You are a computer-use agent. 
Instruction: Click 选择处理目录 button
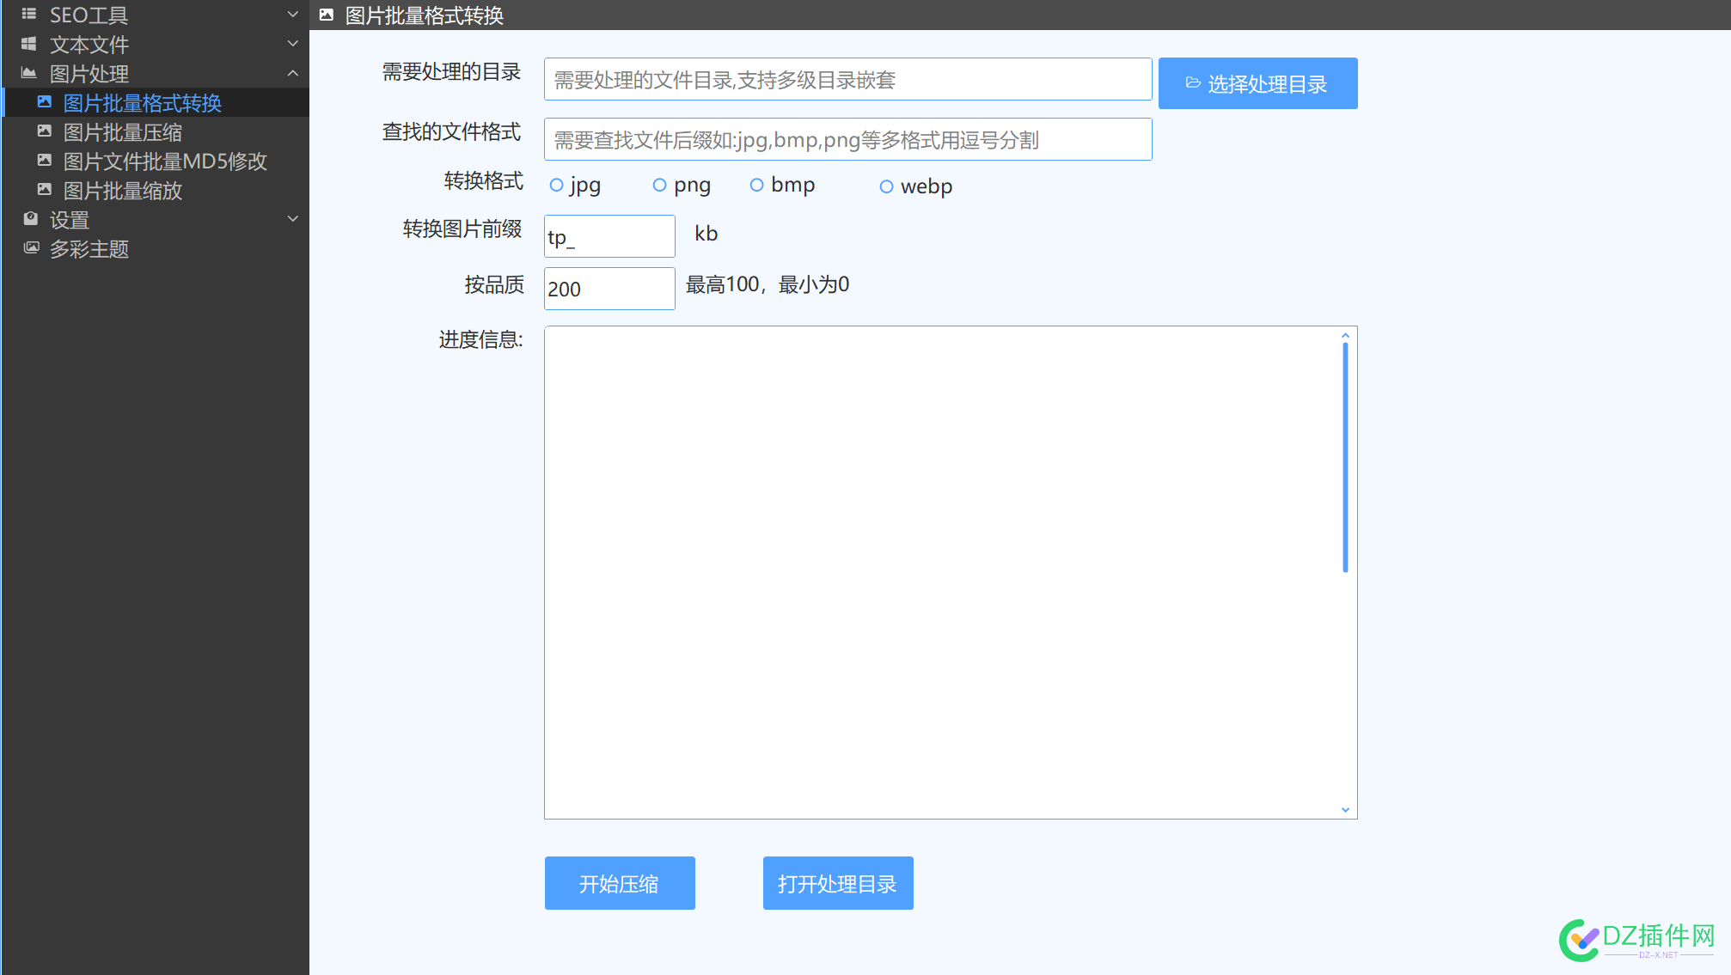click(x=1258, y=83)
